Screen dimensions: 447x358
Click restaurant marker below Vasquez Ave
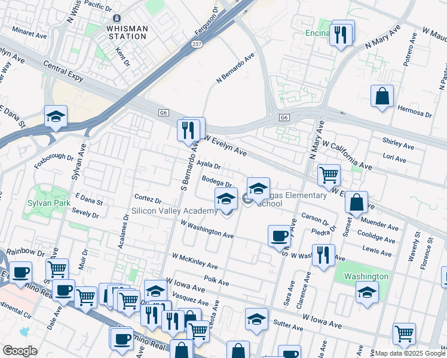point(173,322)
